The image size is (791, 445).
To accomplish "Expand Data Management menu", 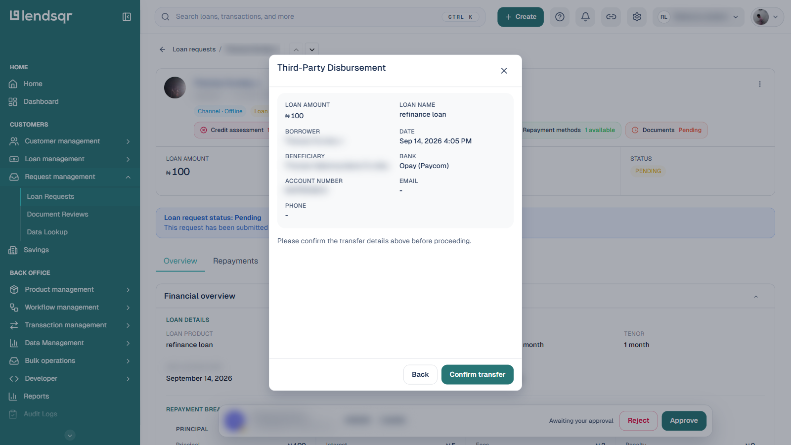I will click(70, 343).
